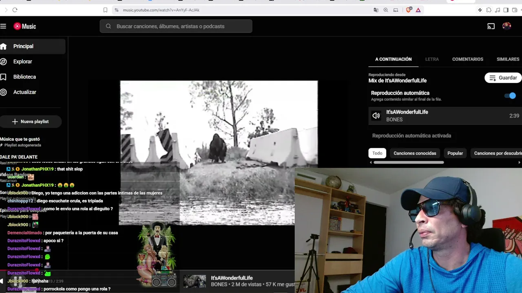The width and height of the screenshot is (522, 293).
Task: Switch to the A CONTINUACIÓN tab
Action: pos(393,59)
